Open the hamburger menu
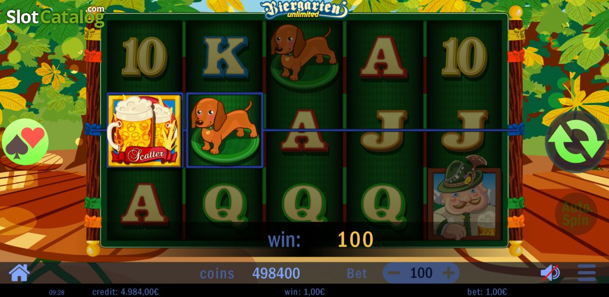 pyautogui.click(x=587, y=273)
